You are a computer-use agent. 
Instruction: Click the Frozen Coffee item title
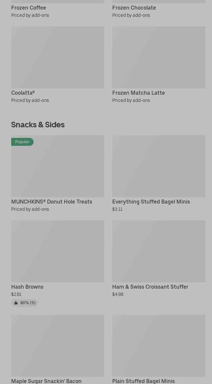pyautogui.click(x=29, y=8)
